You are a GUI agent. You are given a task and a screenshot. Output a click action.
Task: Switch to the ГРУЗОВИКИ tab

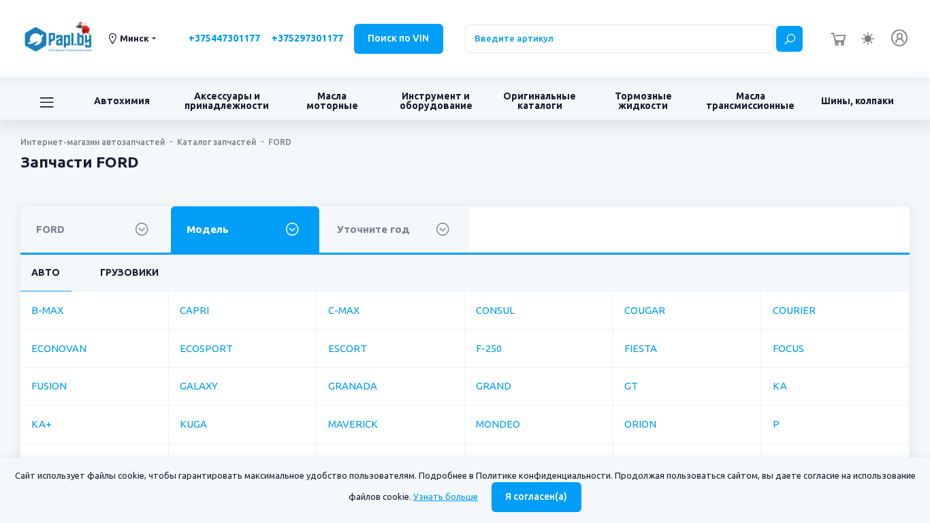click(x=129, y=272)
